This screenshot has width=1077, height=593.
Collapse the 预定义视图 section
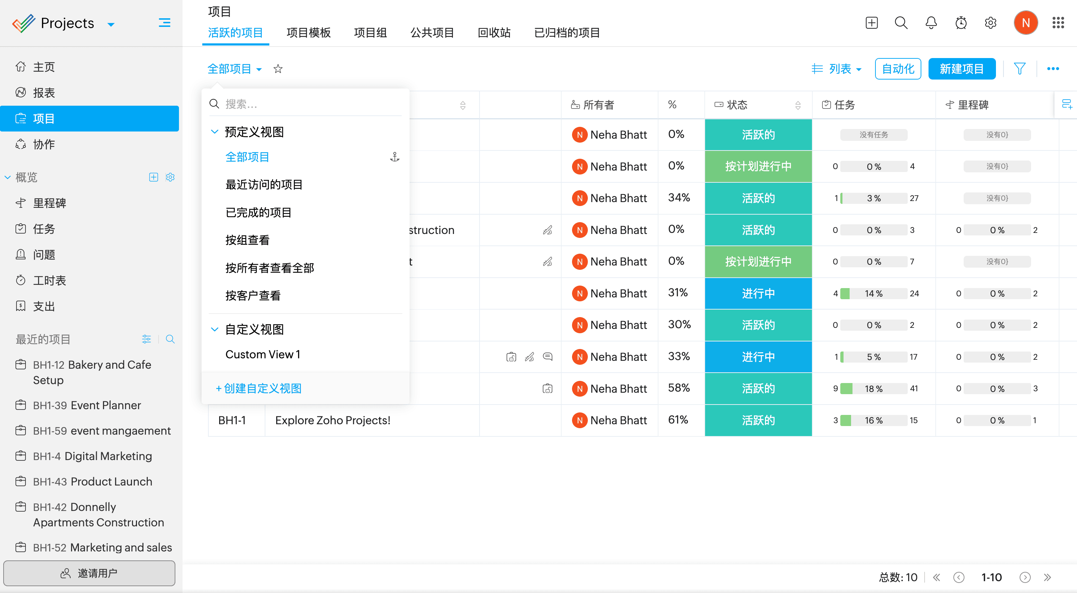tap(214, 132)
